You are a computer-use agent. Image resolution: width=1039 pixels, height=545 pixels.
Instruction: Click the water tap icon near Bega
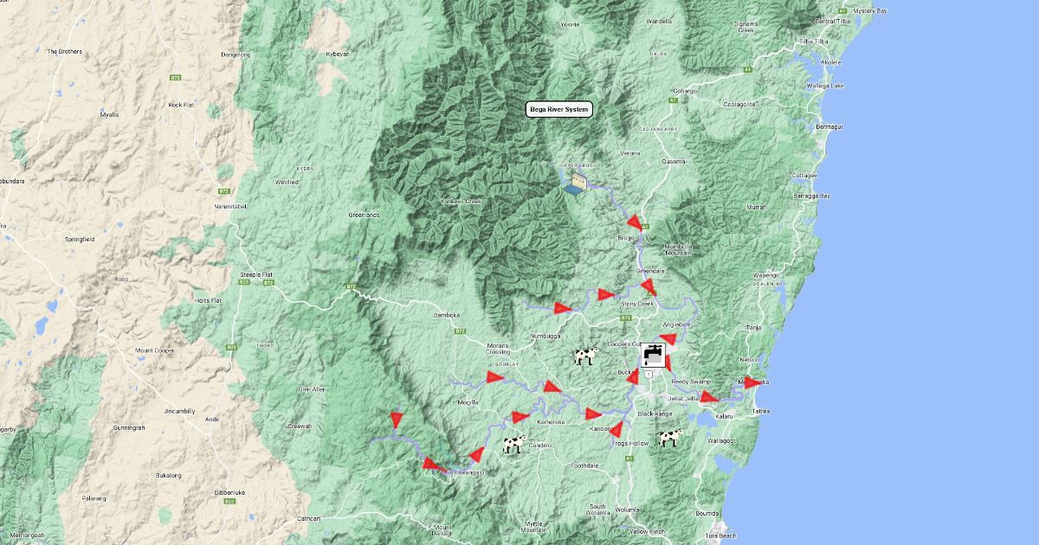[654, 355]
